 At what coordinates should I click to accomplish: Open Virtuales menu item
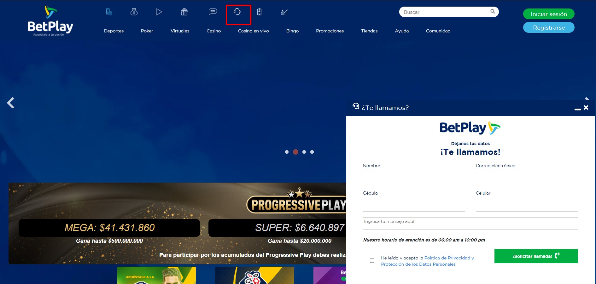tap(180, 31)
